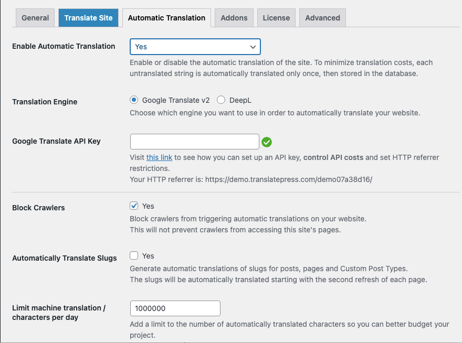
Task: Click the bold 'control API costs' text
Action: pyautogui.click(x=333, y=157)
